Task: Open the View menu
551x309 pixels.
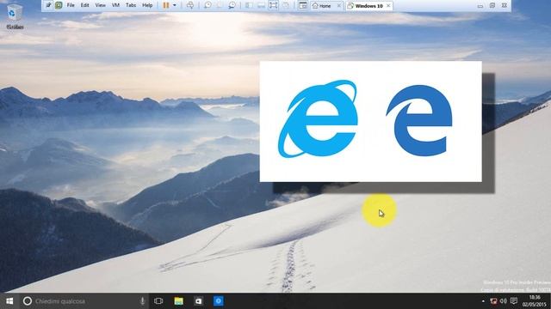Action: click(x=100, y=5)
